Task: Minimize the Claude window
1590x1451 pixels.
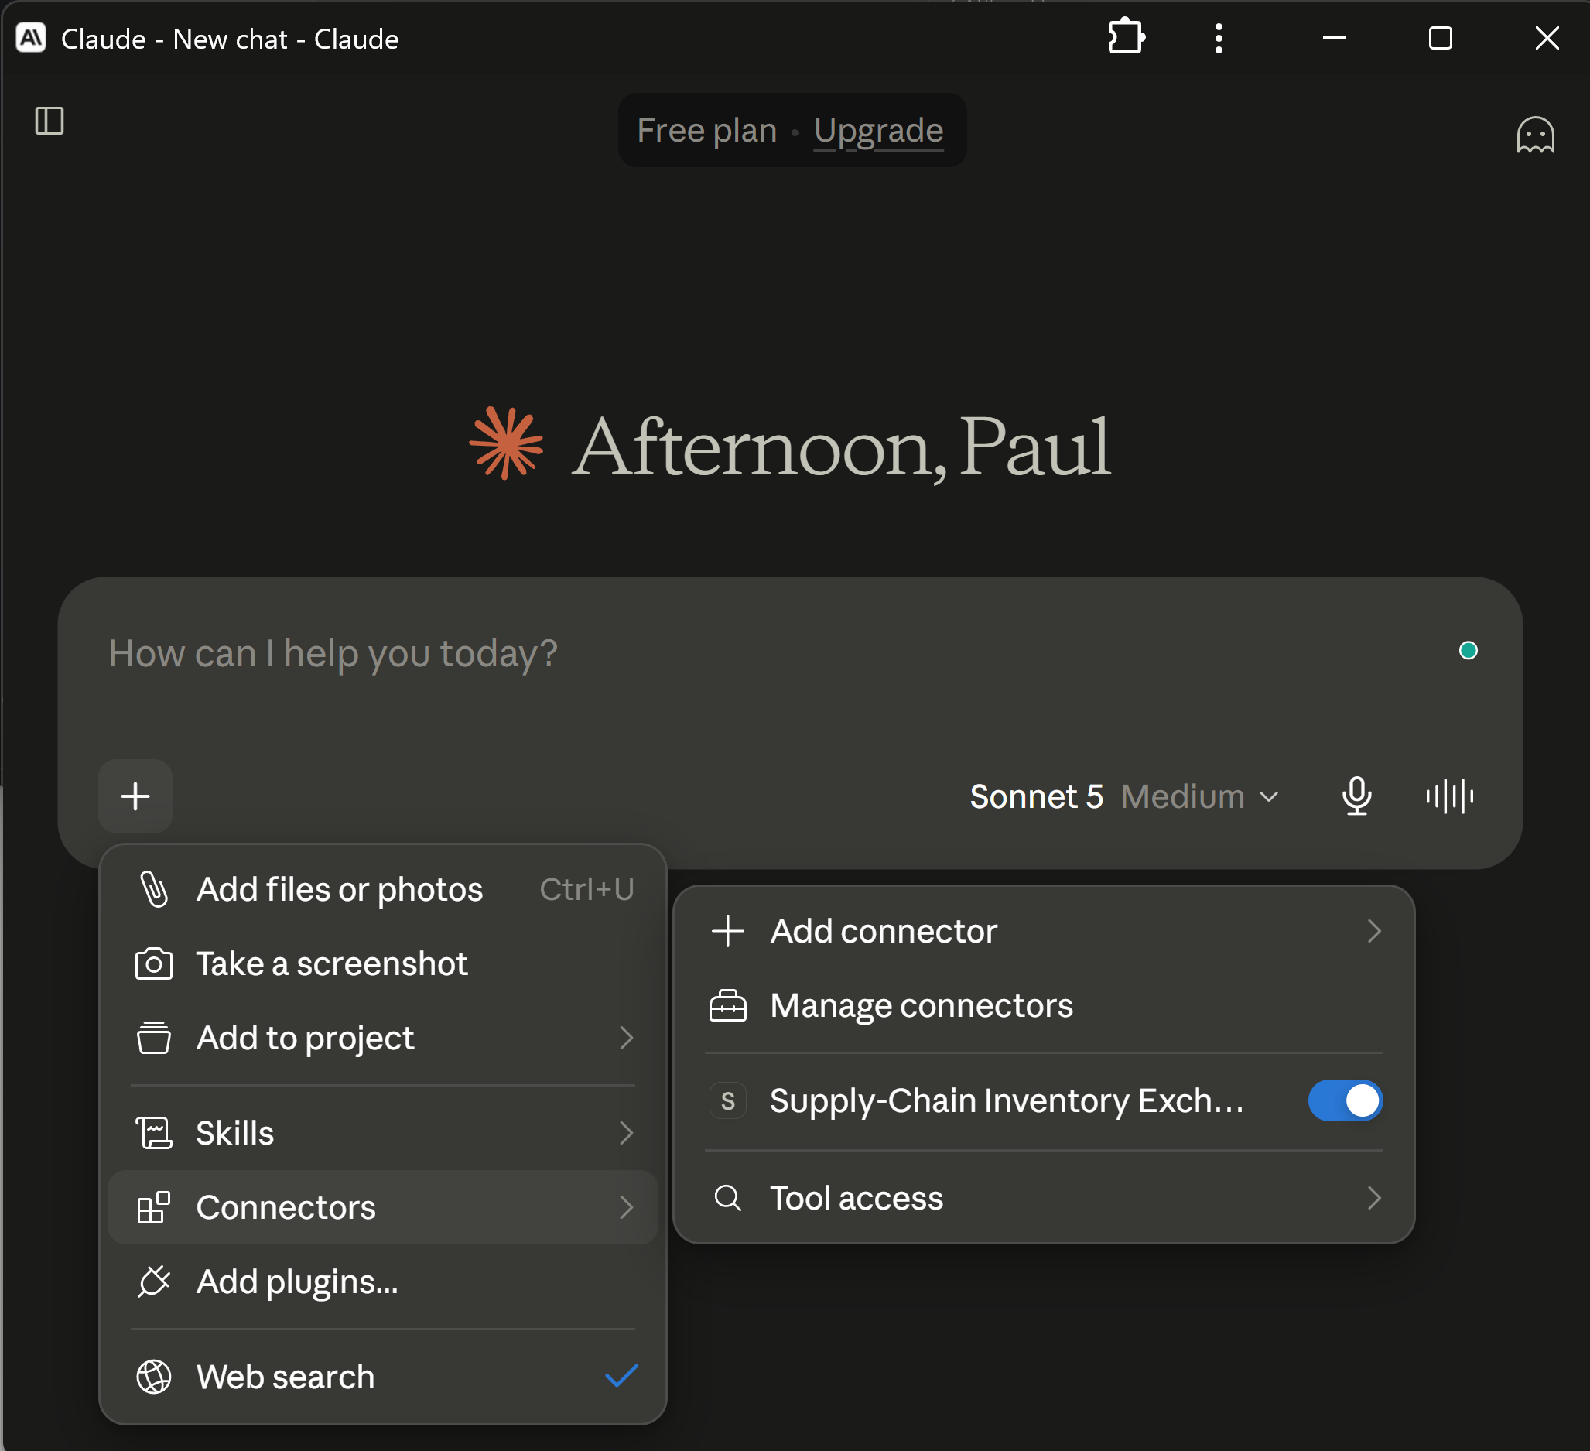Action: pyautogui.click(x=1334, y=38)
